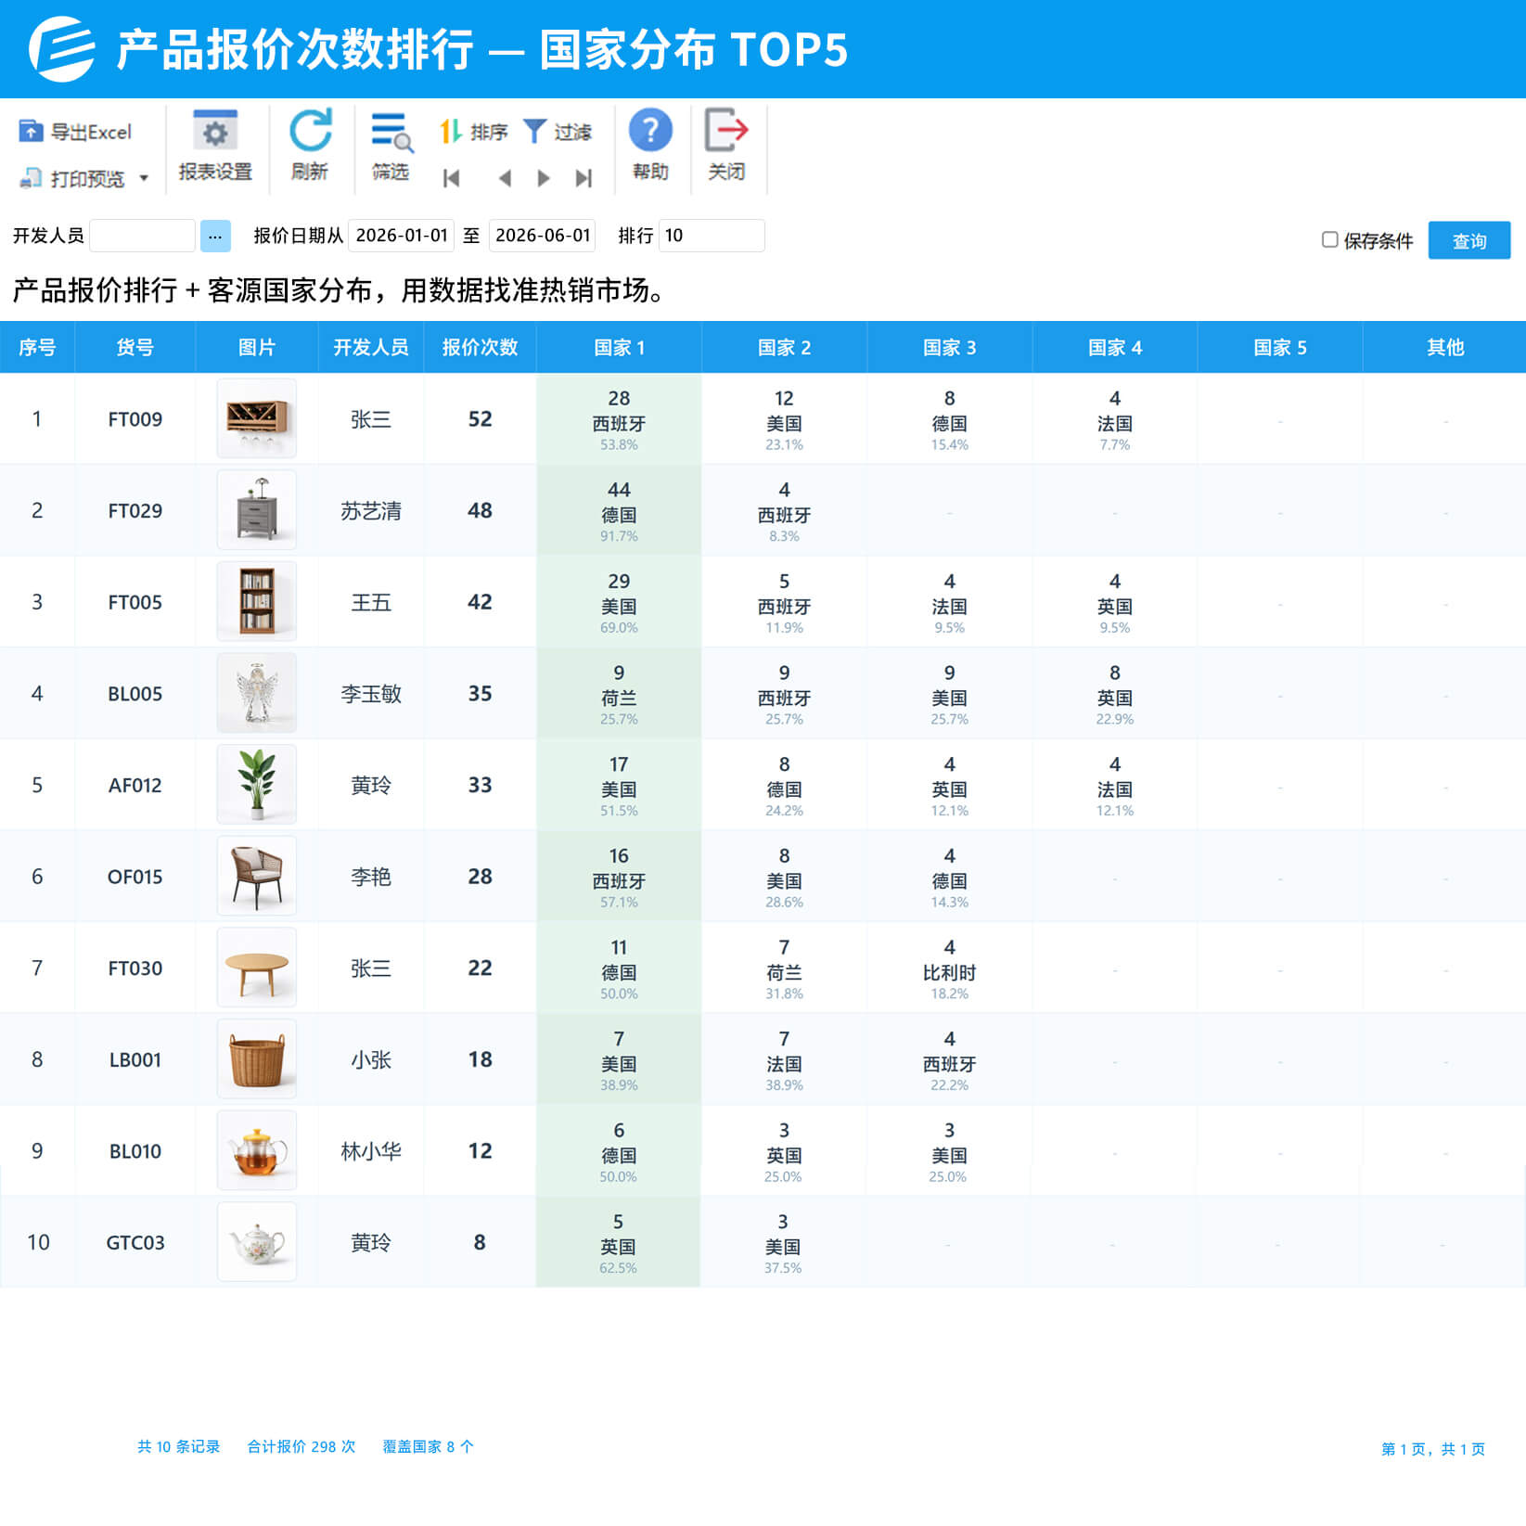Click the start date 2026-01-01 field
The image size is (1526, 1526).
(402, 236)
